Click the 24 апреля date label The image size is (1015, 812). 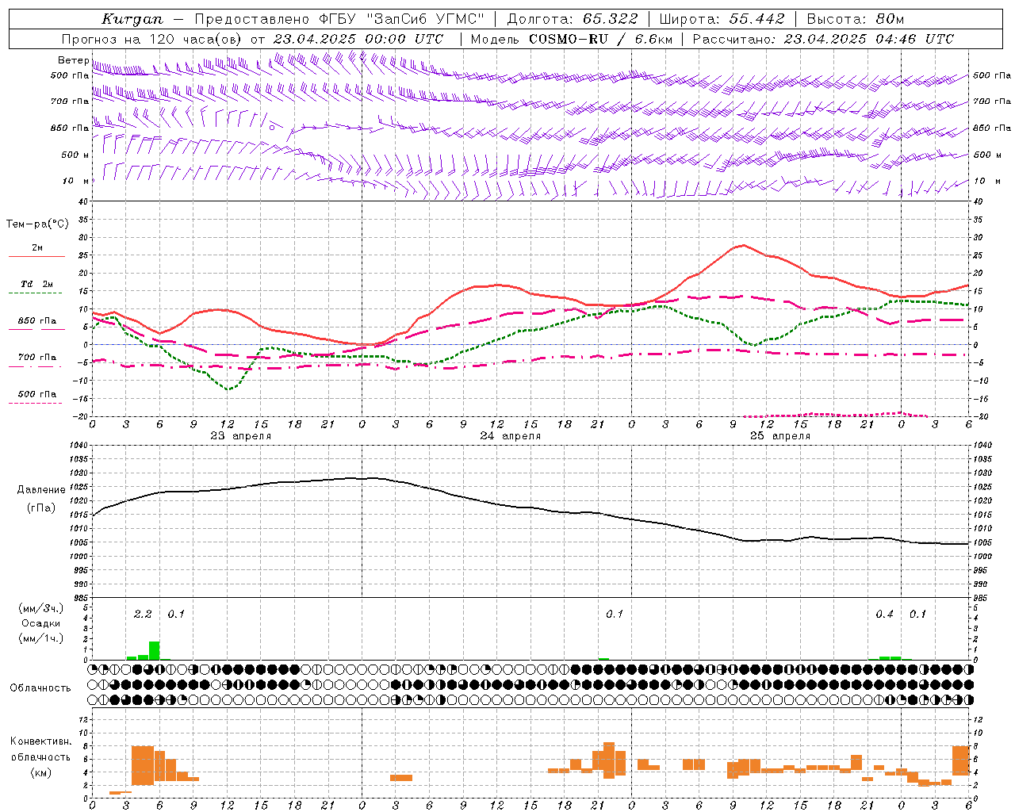point(510,436)
